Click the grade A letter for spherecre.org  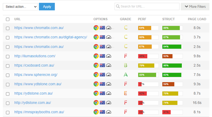coord(126,75)
